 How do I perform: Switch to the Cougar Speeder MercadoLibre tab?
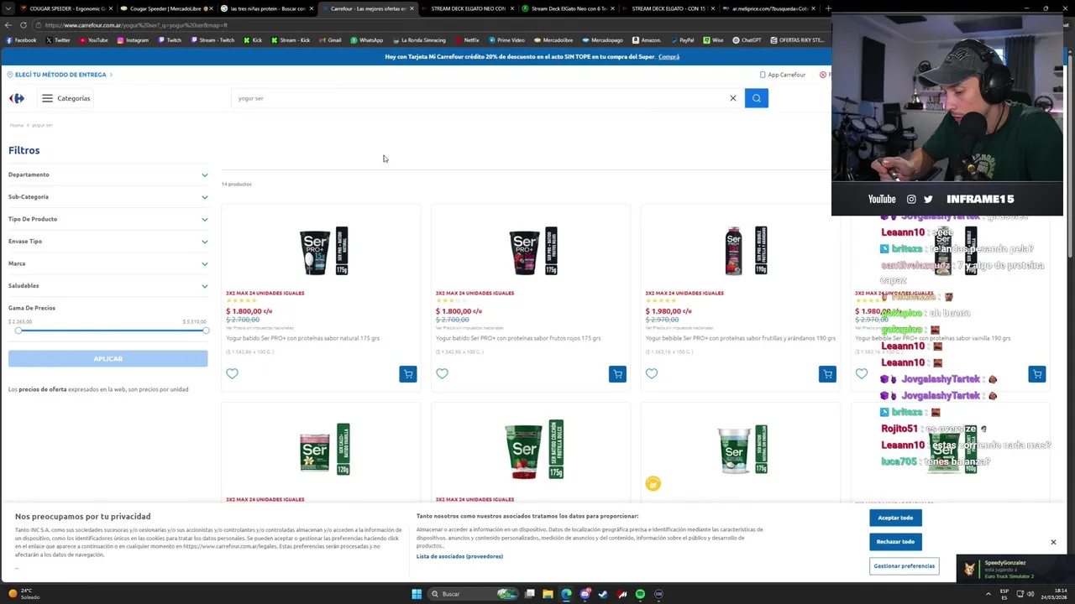click(x=166, y=8)
